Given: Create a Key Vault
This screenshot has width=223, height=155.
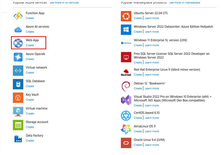Looking at the screenshot, I should click(30, 100).
